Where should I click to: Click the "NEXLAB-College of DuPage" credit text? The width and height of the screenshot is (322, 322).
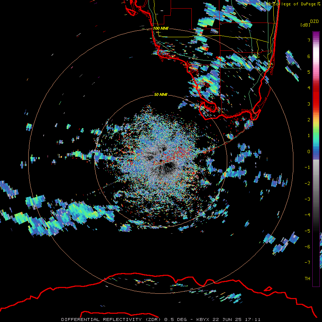point(286,4)
